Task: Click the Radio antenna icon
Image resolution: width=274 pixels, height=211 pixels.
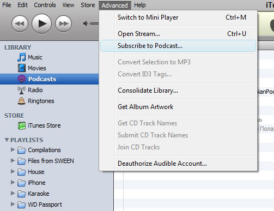Action: pyautogui.click(x=21, y=90)
